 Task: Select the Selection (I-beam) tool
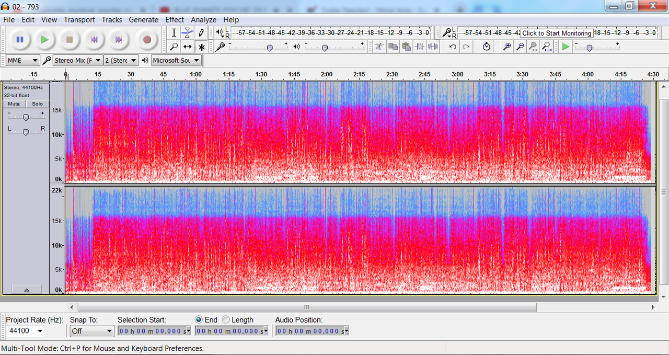174,33
